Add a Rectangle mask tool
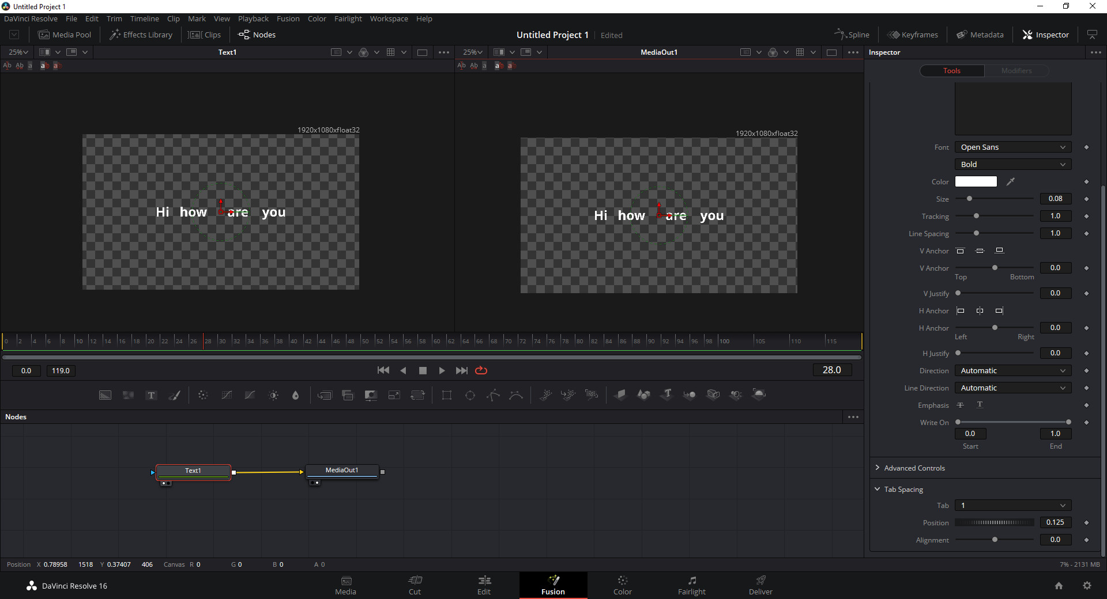Viewport: 1107px width, 599px height. coord(447,395)
